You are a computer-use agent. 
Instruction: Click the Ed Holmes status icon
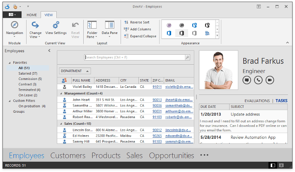[x=65, y=136]
